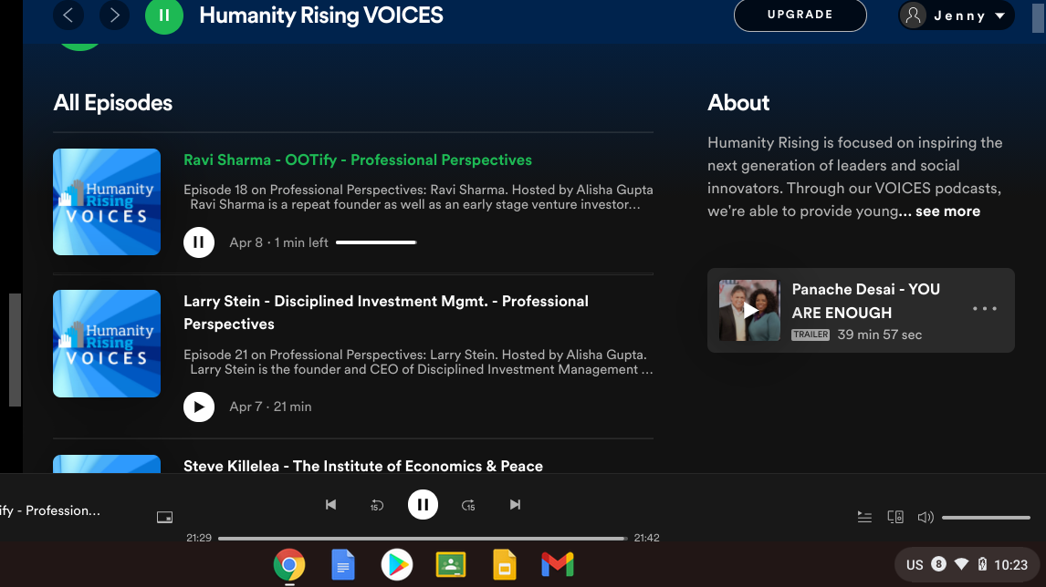Pause podcast using green header button
The width and height of the screenshot is (1046, 587).
point(164,15)
